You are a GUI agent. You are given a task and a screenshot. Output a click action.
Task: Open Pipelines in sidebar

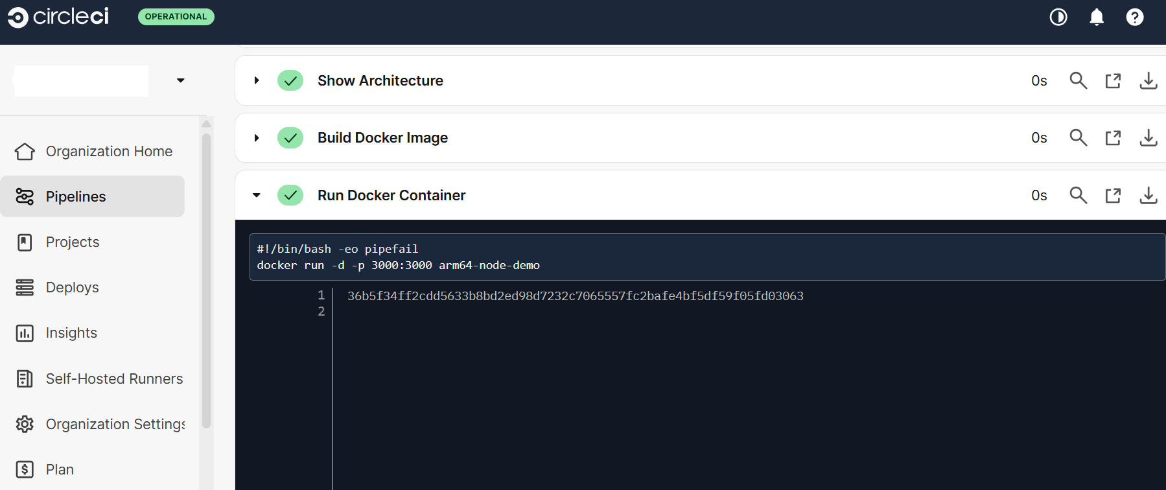92,196
